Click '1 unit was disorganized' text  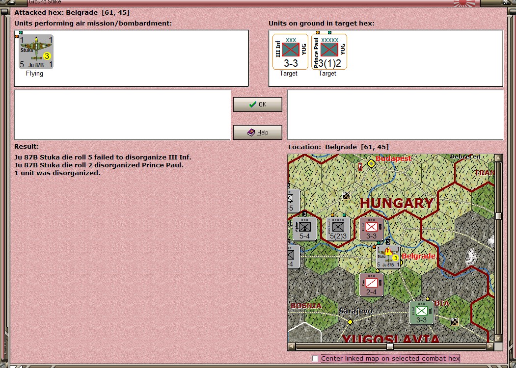click(x=57, y=173)
